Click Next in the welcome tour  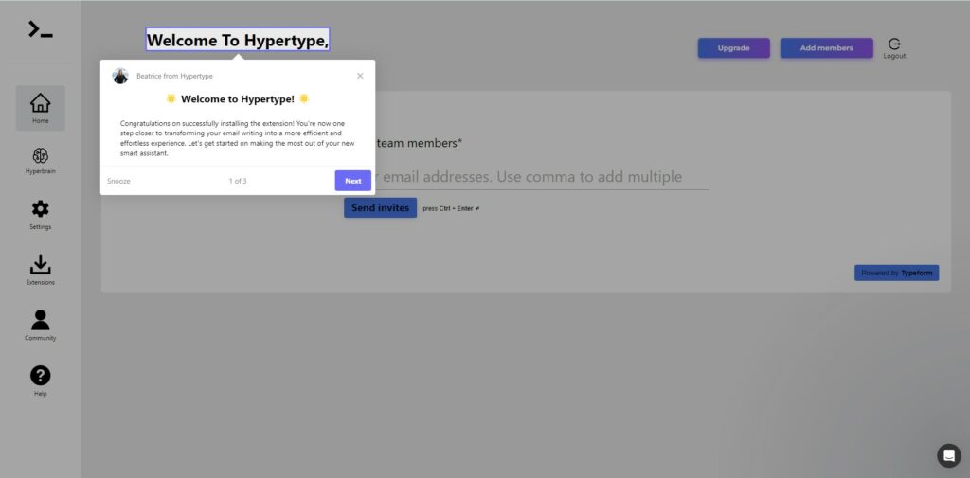[353, 181]
